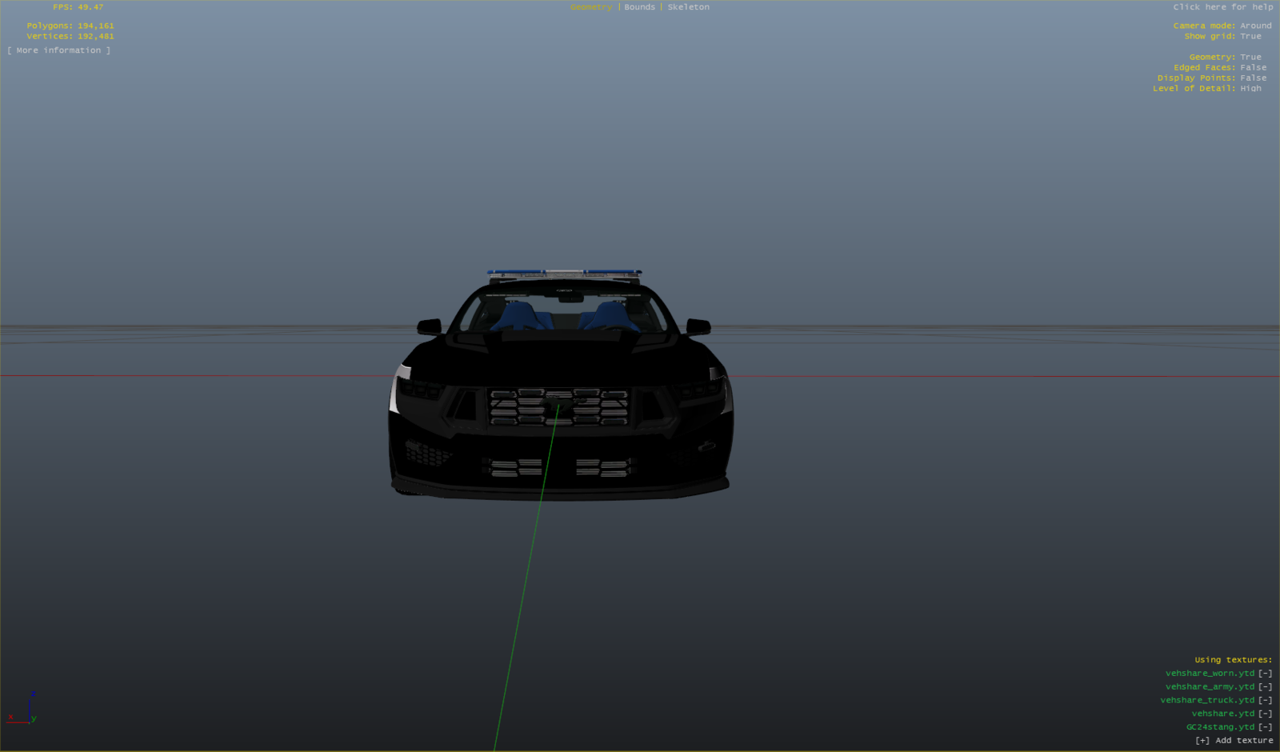
Task: Toggle the Geometry True option
Action: point(1250,57)
